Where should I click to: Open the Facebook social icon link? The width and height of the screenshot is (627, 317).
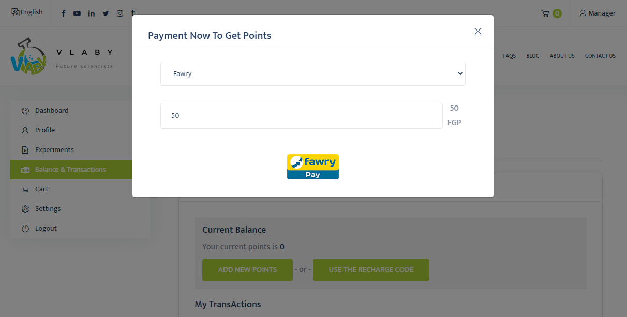[64, 13]
